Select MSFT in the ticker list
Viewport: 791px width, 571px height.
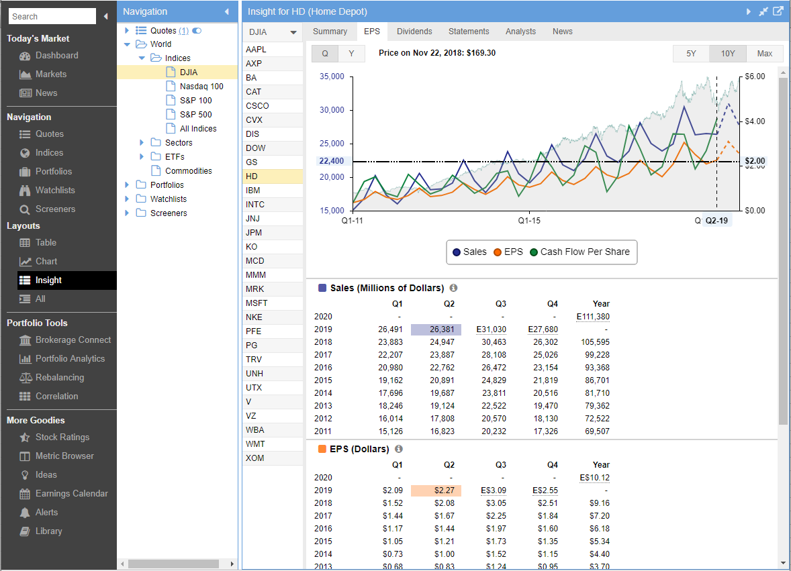[257, 303]
